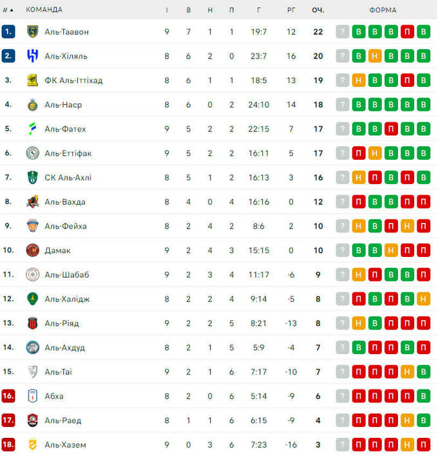Open the СК Аль-Ахлі team link
Image resolution: width=438 pixels, height=454 pixels.
click(68, 178)
